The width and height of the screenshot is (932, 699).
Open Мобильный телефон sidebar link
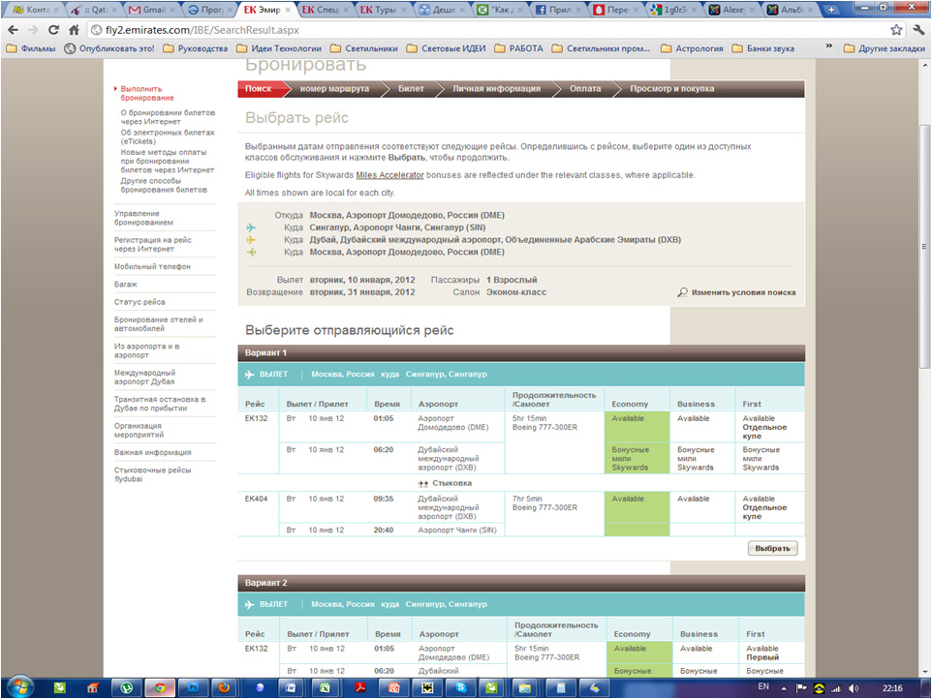pyautogui.click(x=152, y=266)
